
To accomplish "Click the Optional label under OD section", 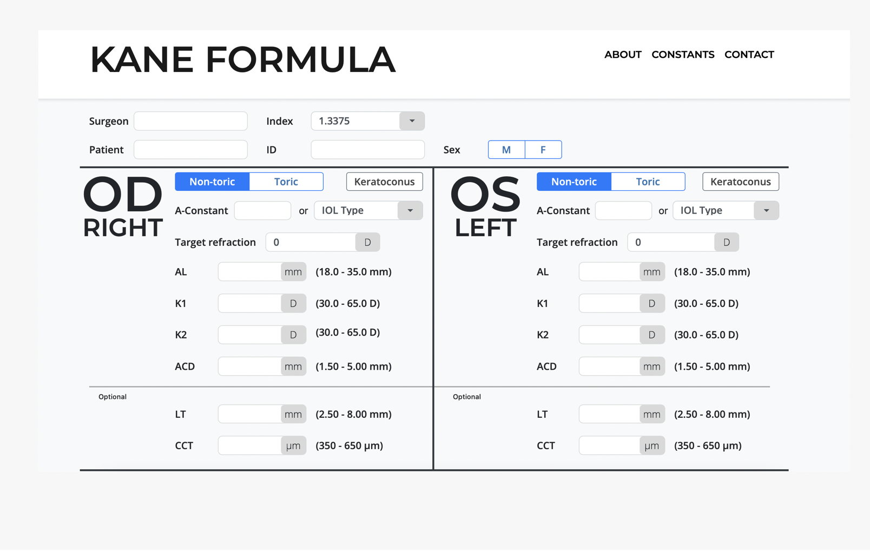I will (113, 397).
